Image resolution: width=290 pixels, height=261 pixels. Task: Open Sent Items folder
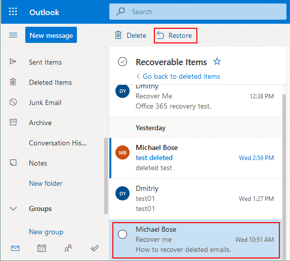[46, 62]
